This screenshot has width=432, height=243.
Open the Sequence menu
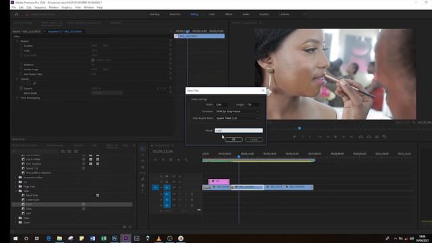[x=40, y=7]
